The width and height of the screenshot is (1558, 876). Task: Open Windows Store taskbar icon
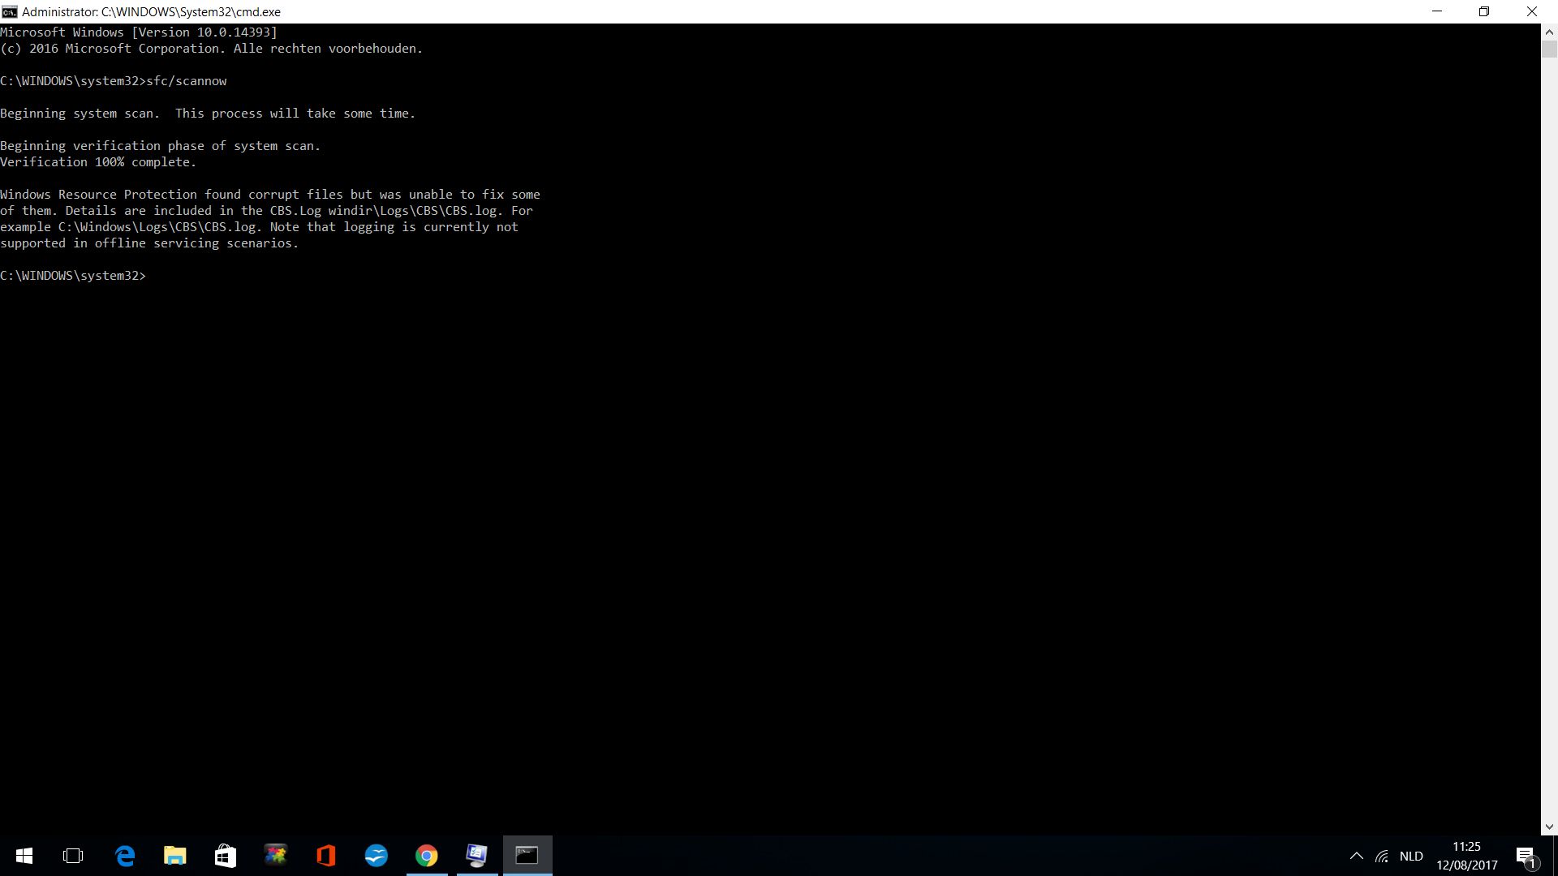tap(226, 856)
